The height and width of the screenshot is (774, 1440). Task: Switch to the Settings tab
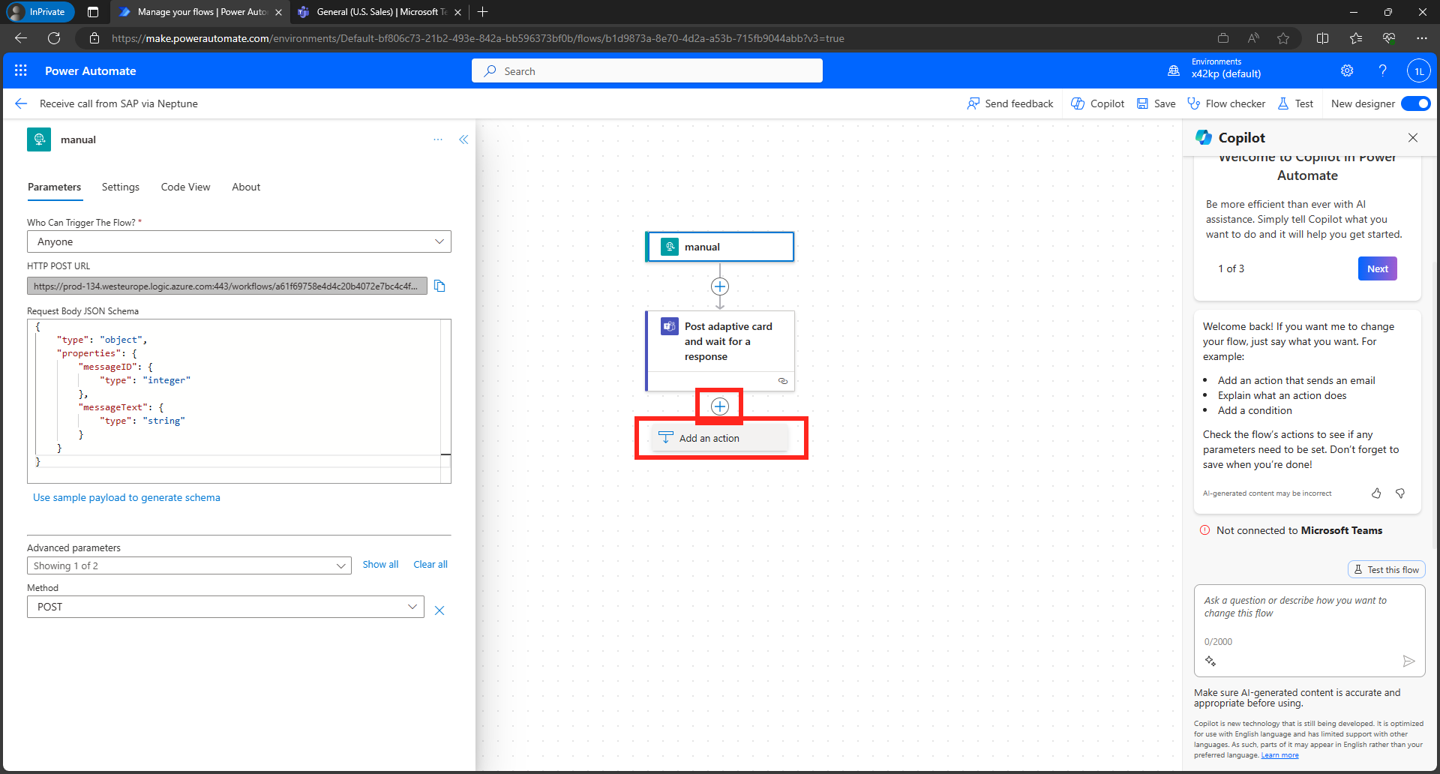(x=121, y=187)
